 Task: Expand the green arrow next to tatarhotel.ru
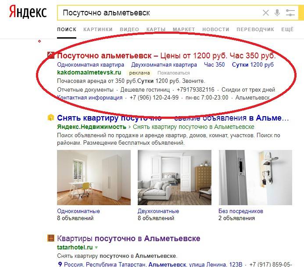tap(97, 247)
